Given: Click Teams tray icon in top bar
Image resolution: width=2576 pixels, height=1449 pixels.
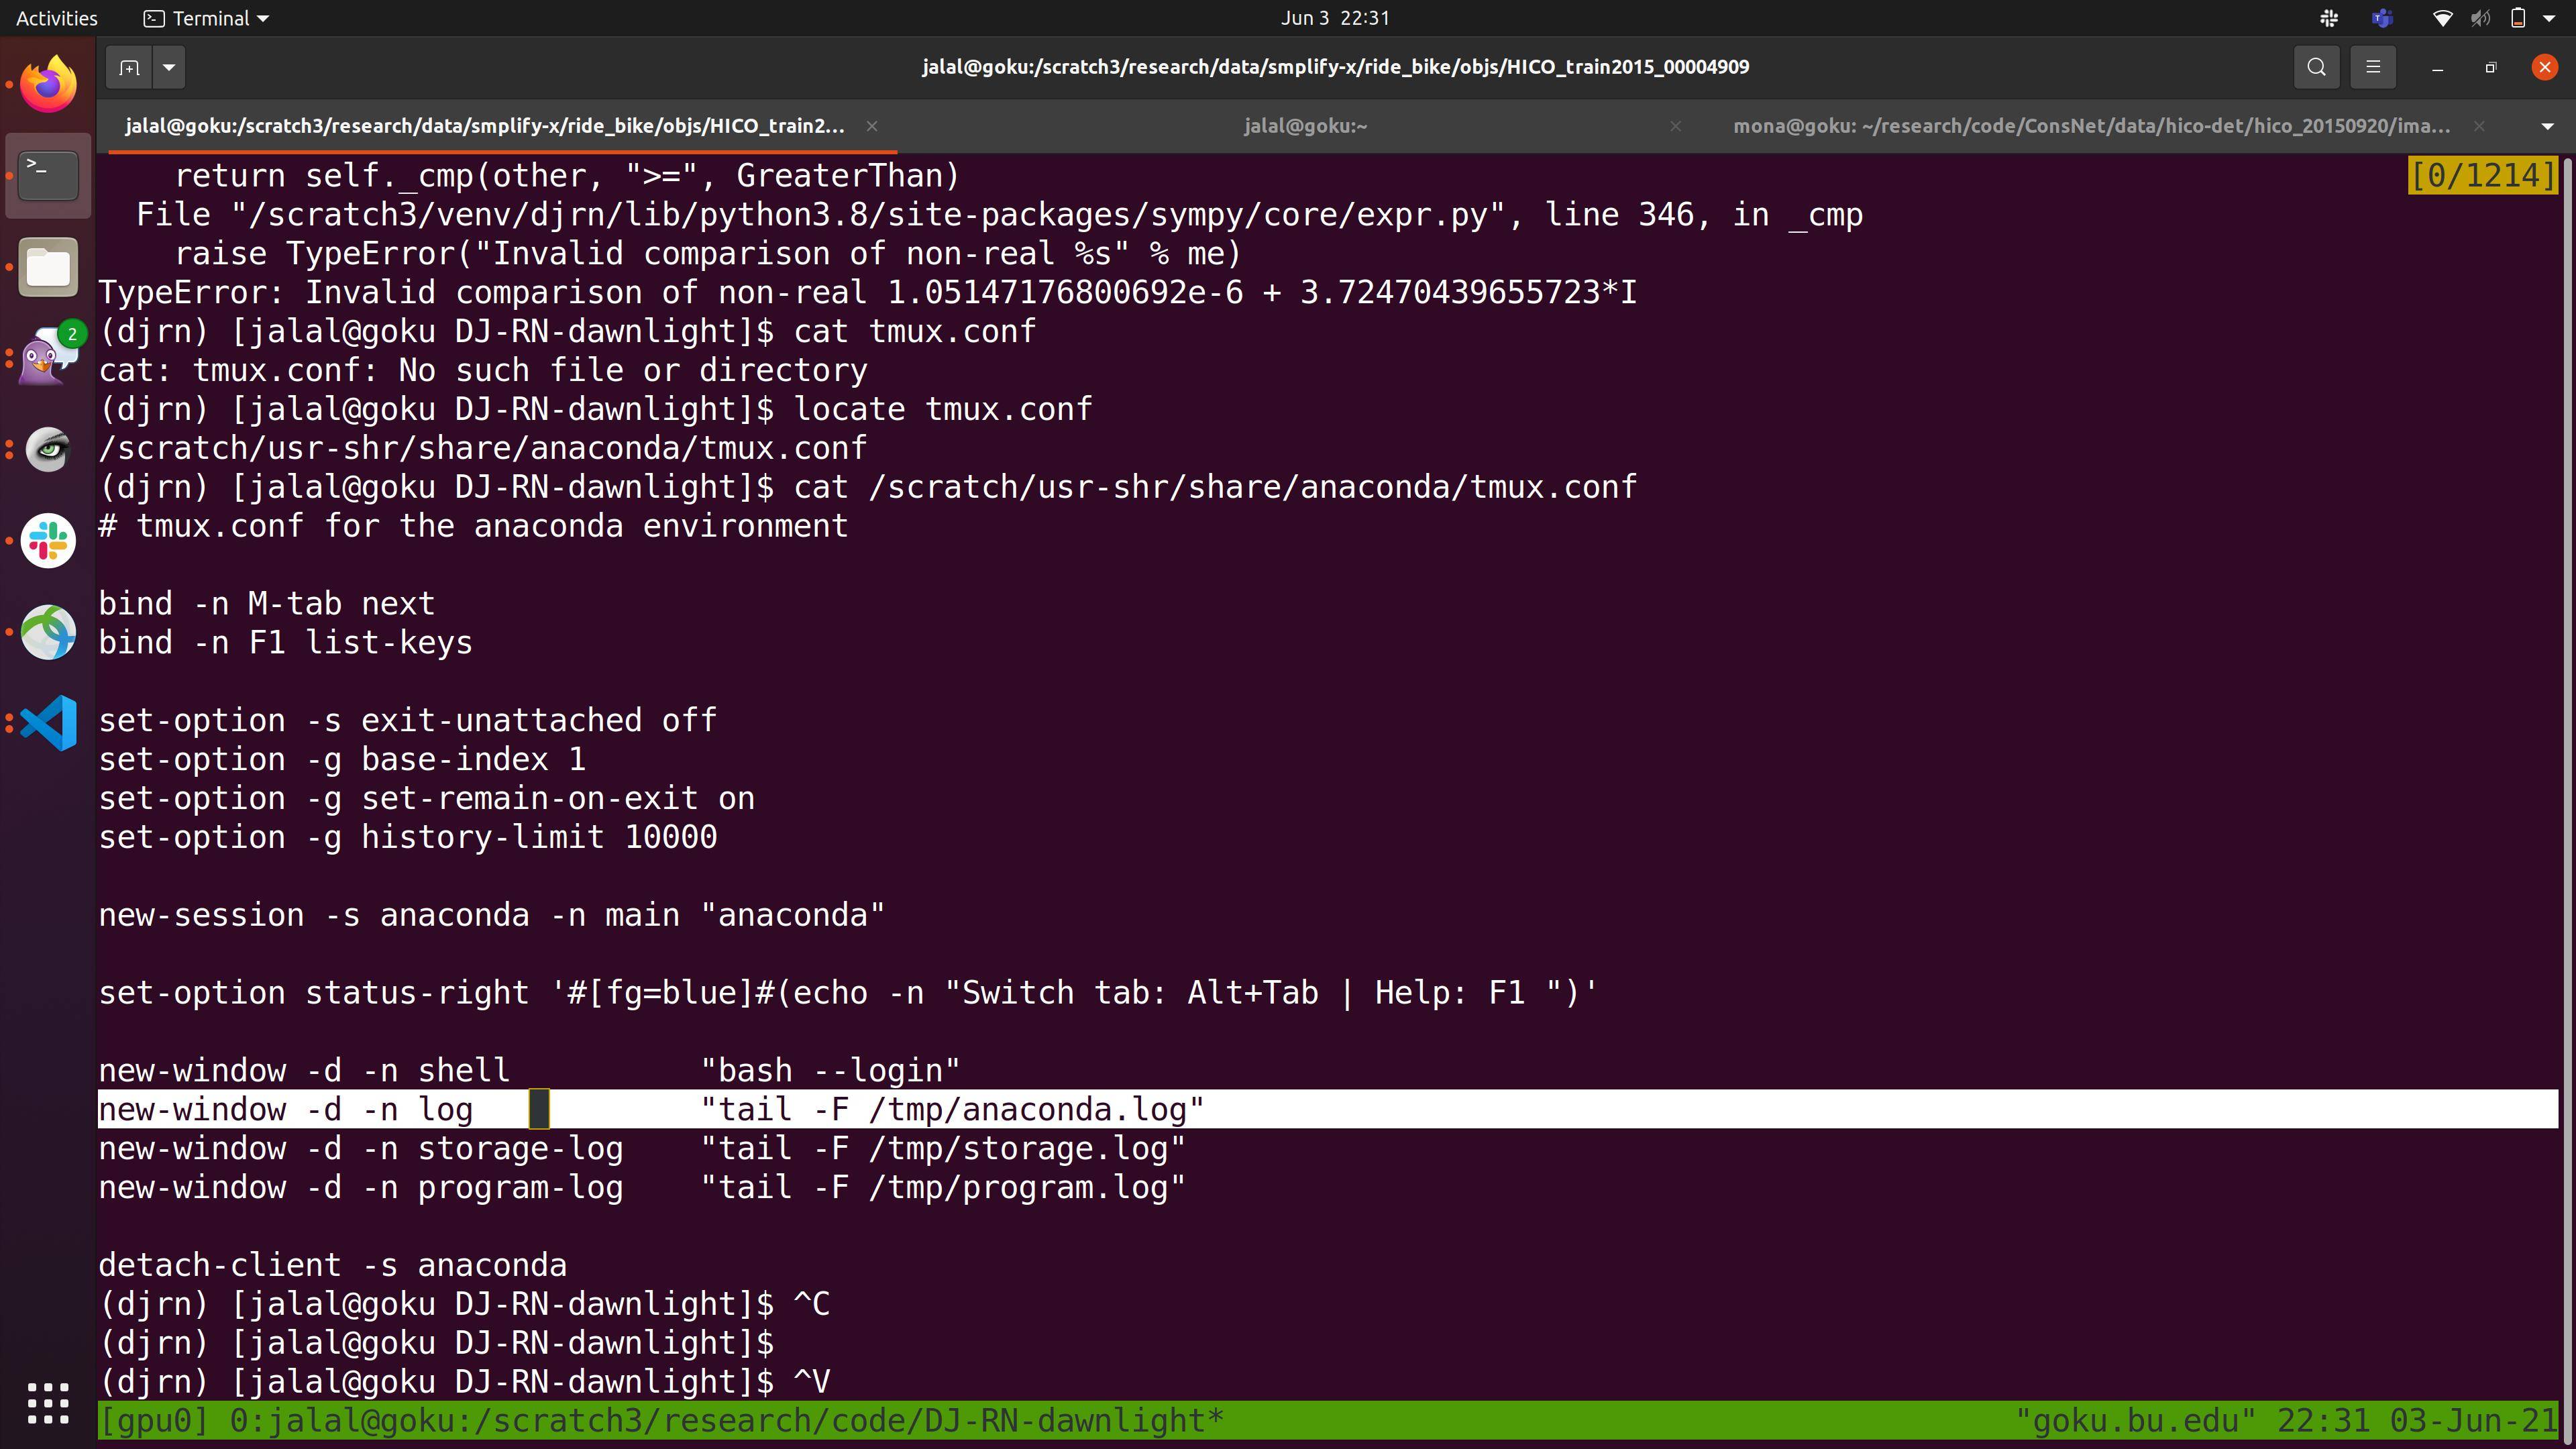Looking at the screenshot, I should (2382, 18).
